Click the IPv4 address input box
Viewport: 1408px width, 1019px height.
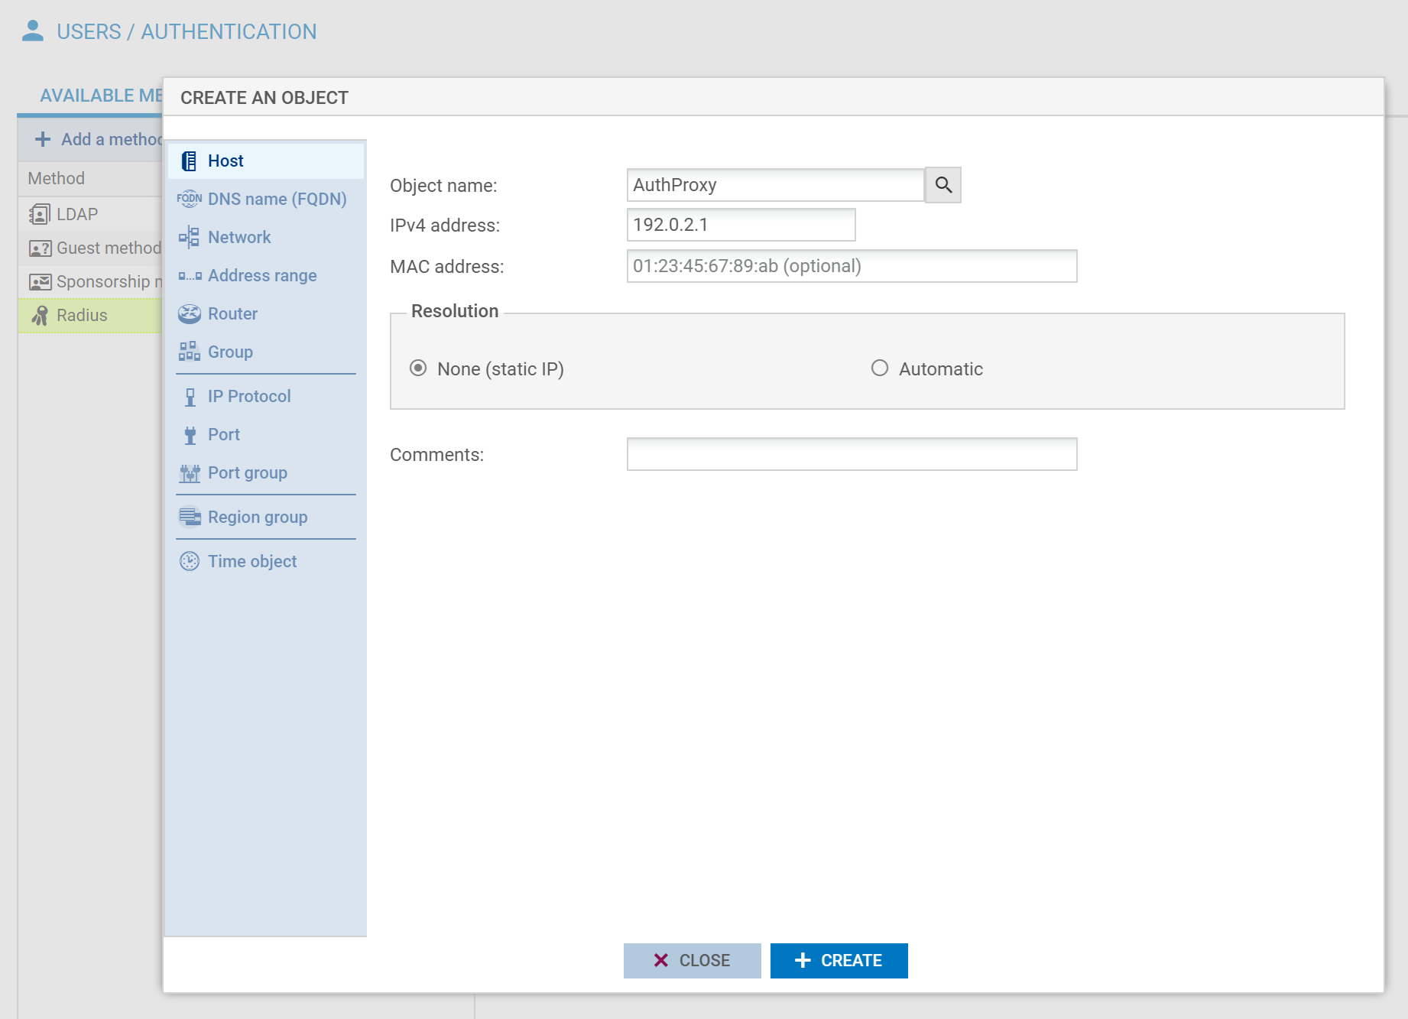tap(741, 225)
